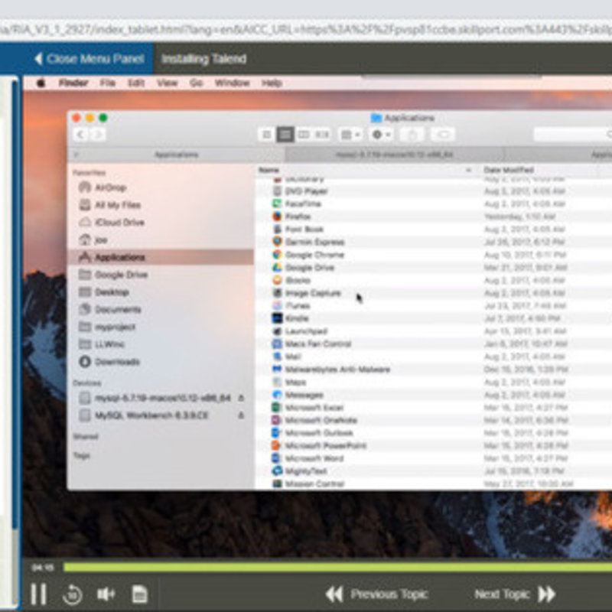Image resolution: width=612 pixels, height=612 pixels.
Task: Open the File menu
Action: (x=107, y=83)
